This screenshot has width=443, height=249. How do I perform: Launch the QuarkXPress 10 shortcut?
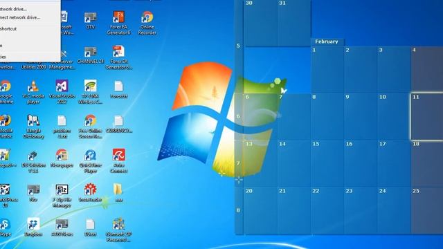coord(6,195)
